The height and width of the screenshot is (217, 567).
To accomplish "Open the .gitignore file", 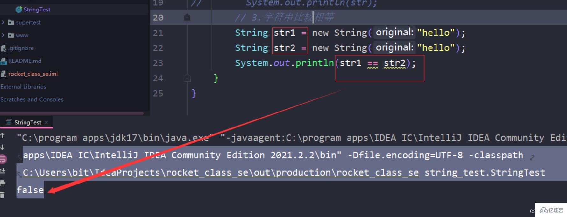I will point(21,48).
